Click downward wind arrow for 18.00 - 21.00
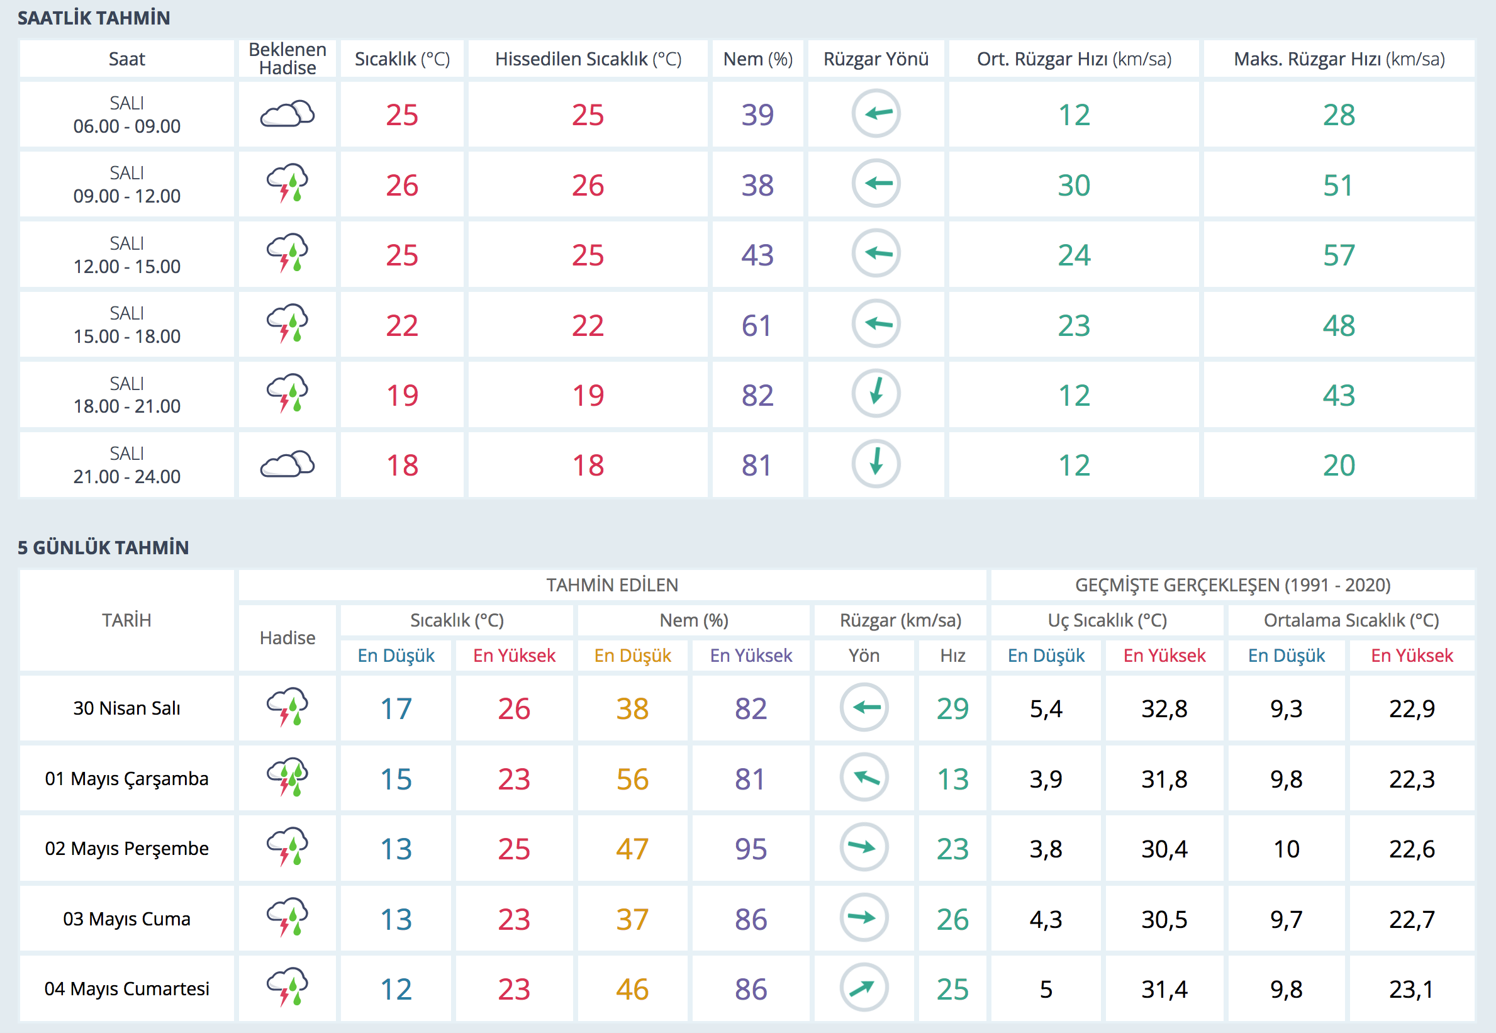The image size is (1496, 1033). point(876,394)
